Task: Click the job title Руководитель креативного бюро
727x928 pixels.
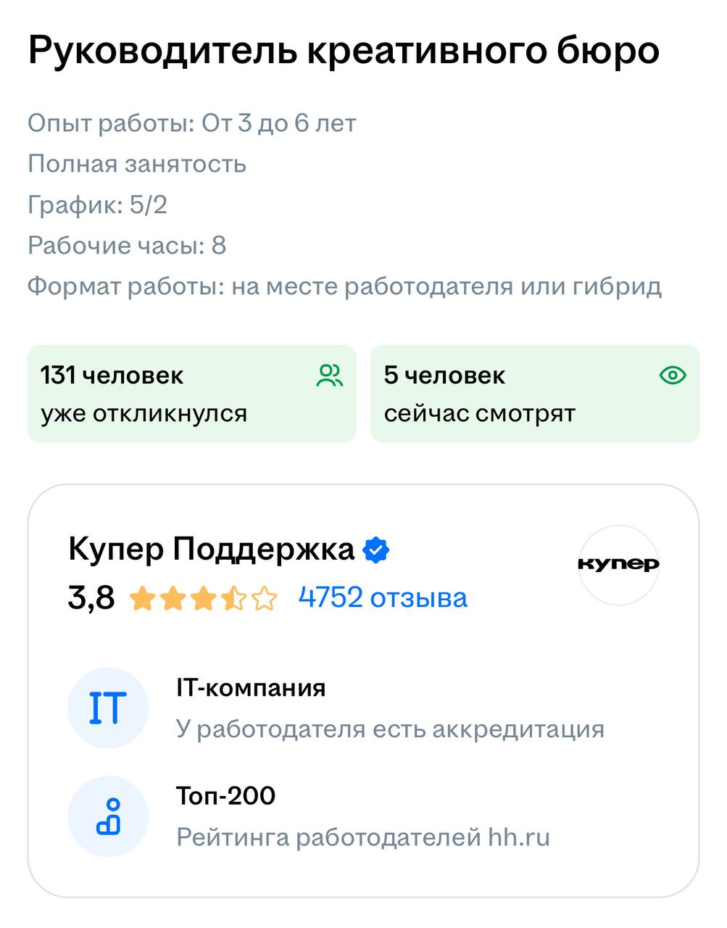Action: coord(344,51)
